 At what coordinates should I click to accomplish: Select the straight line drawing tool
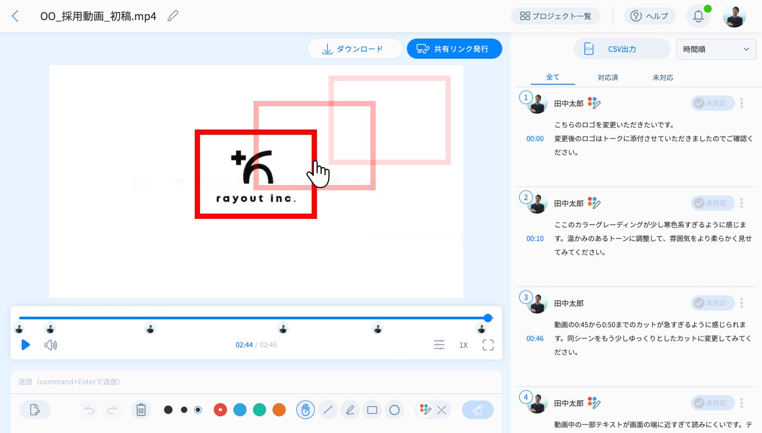click(328, 410)
